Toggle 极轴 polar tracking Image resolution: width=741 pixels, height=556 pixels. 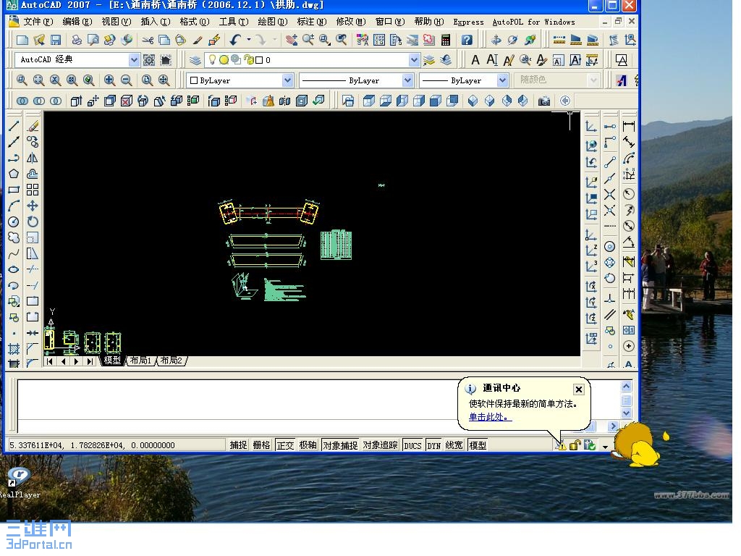point(308,445)
